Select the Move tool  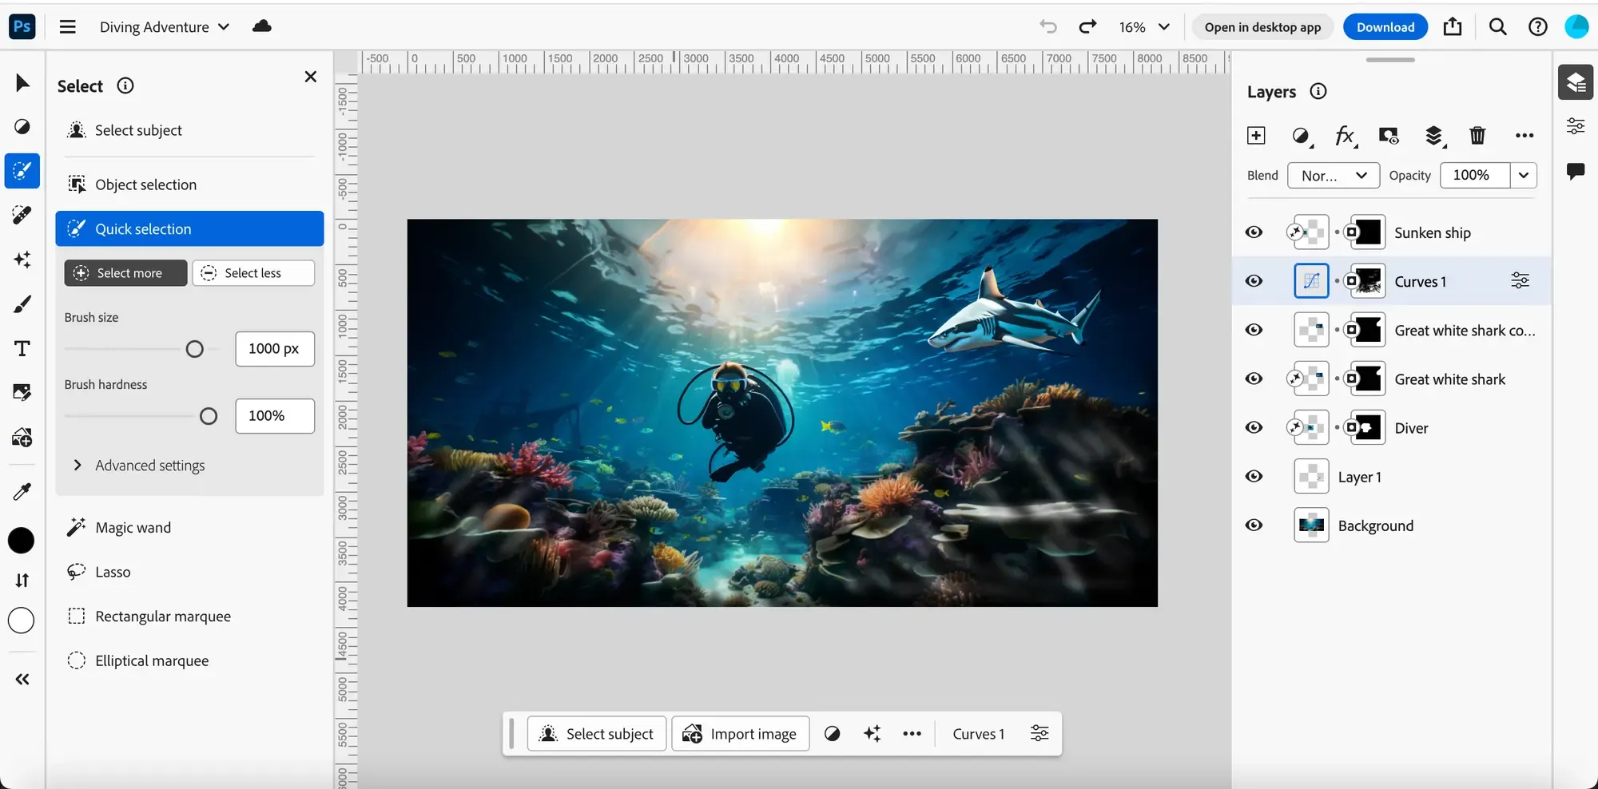[x=22, y=82]
